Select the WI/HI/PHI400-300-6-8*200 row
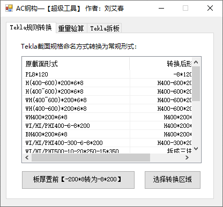 pyautogui.click(x=107, y=143)
